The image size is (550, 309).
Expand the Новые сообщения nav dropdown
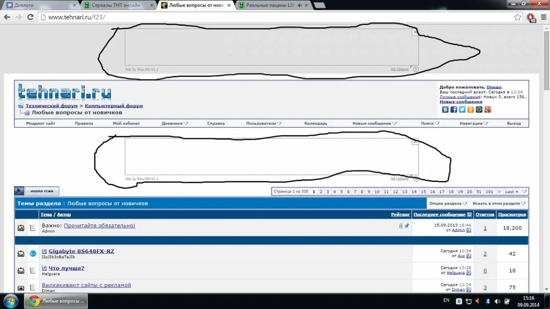click(394, 124)
